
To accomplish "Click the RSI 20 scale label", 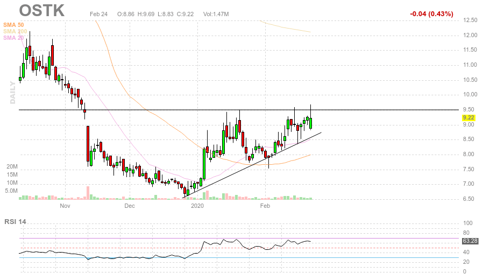I will pyautogui.click(x=466, y=262).
